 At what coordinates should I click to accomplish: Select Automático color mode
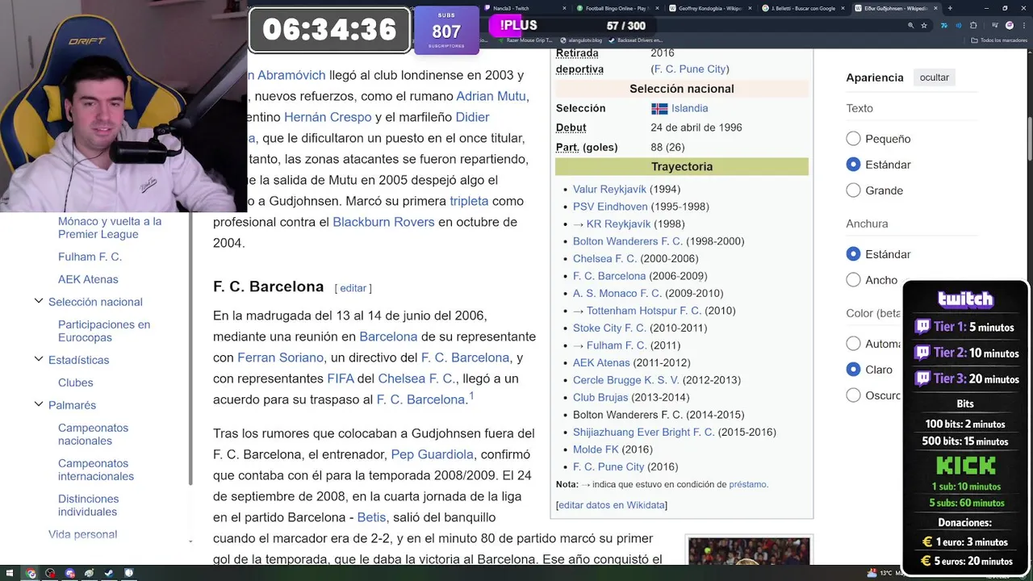click(853, 344)
